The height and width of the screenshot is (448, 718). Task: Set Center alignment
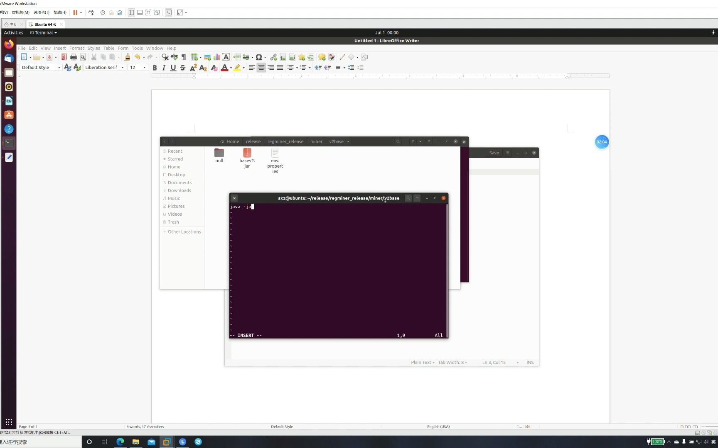(x=261, y=68)
